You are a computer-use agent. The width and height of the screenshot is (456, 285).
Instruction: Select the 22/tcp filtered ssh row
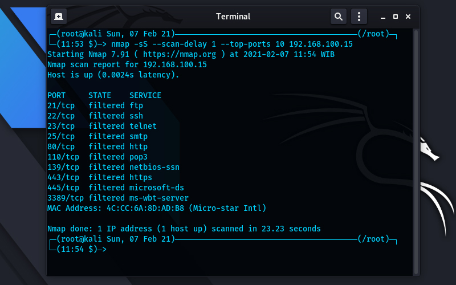pos(95,116)
